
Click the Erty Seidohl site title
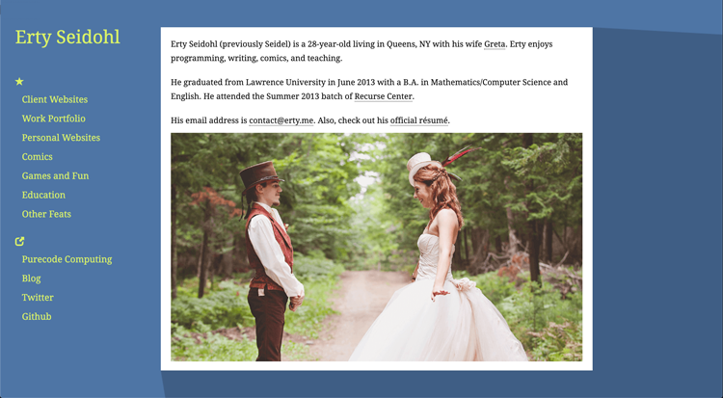pos(67,38)
